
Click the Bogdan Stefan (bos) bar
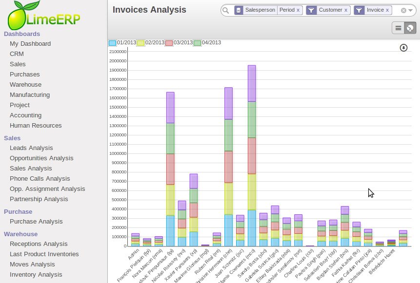(x=345, y=226)
